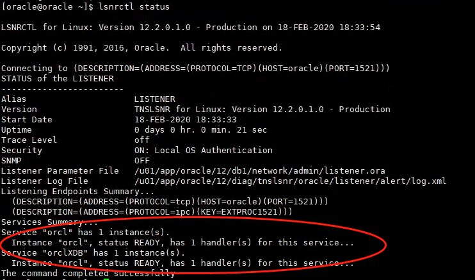The image size is (475, 280).
Task: Click the alert/log.xml listener log path
Action: [x=290, y=181]
